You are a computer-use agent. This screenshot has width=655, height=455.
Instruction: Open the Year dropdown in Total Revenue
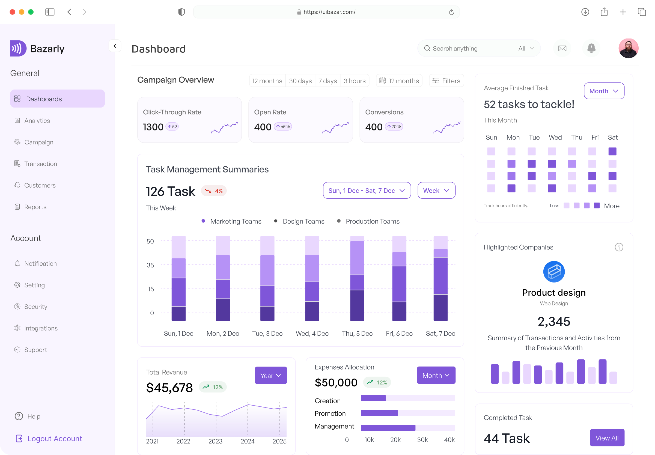(x=270, y=376)
